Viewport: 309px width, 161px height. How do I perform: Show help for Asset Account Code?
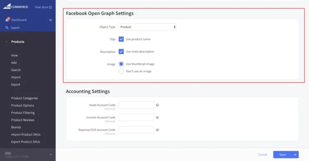tap(157, 105)
